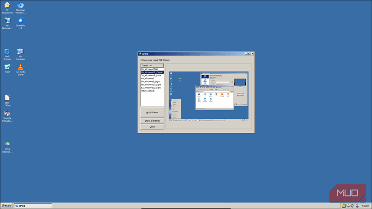Pick the Q4OS_Default theme entry
Viewport: 372px width, 209px height.
(x=148, y=91)
